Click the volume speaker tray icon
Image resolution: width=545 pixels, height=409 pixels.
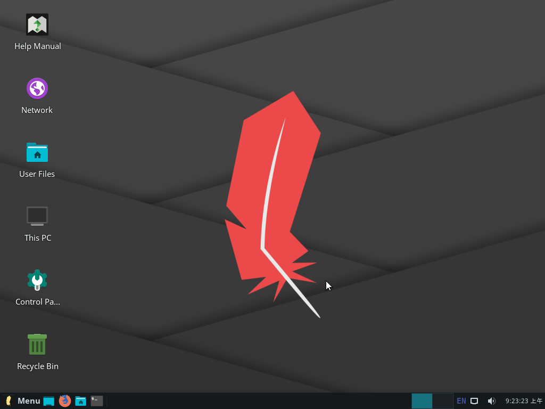tap(491, 401)
